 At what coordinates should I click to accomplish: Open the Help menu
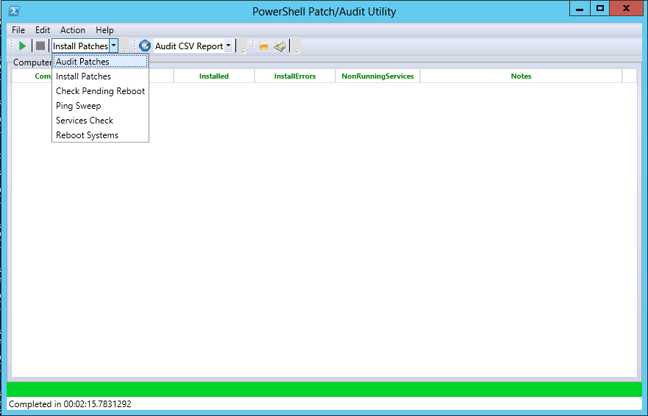[104, 30]
